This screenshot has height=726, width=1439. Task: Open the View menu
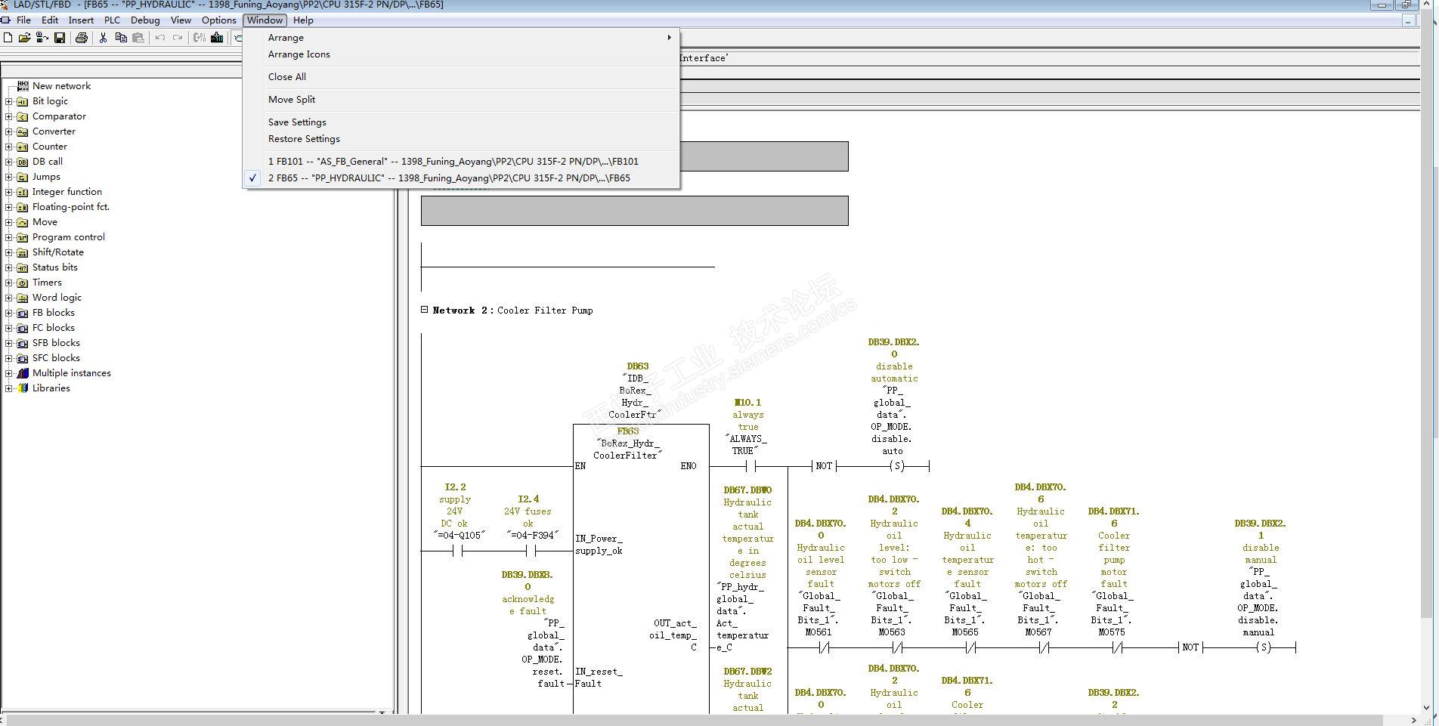(181, 20)
